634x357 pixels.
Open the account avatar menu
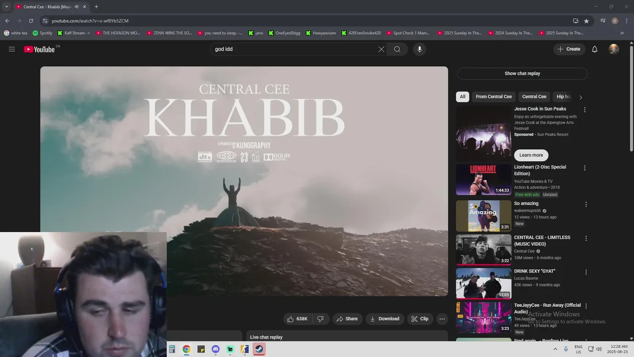coord(614,49)
